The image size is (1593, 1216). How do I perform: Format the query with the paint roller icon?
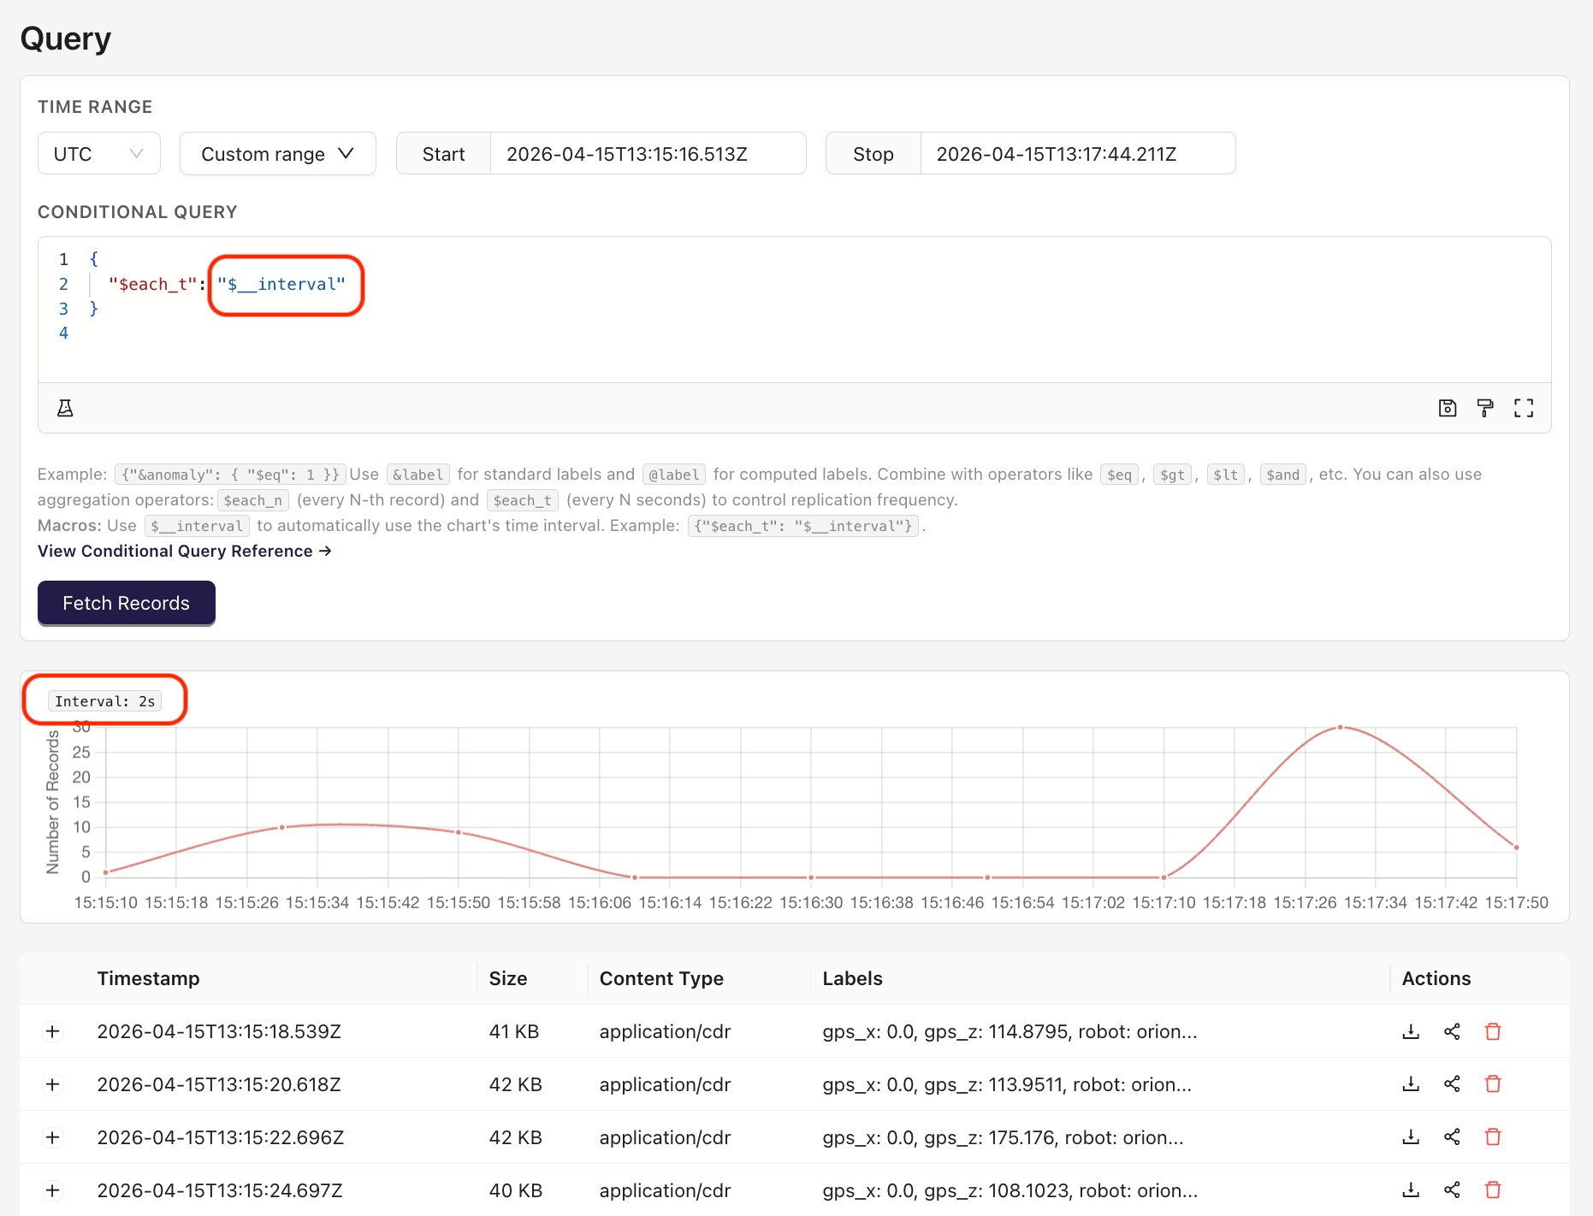click(x=1484, y=408)
